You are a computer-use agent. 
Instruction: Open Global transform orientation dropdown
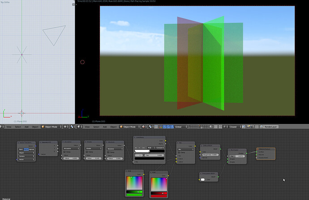click(x=181, y=127)
